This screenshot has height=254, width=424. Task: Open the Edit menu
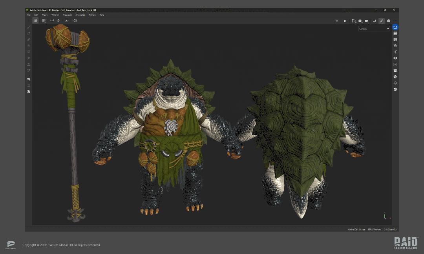(36, 15)
